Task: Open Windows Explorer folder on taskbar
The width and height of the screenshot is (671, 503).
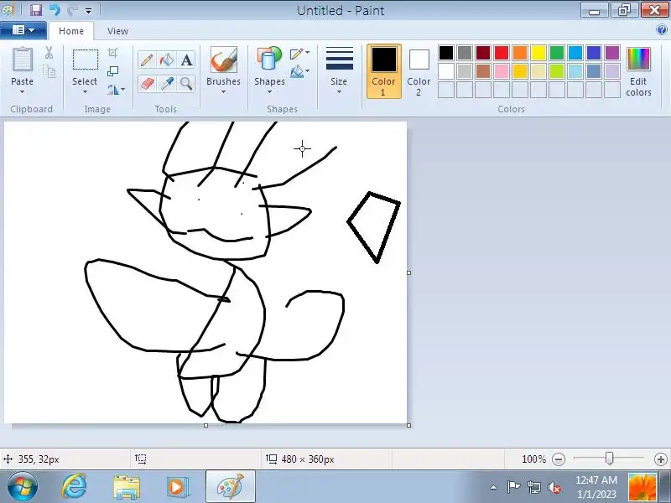Action: coord(127,487)
